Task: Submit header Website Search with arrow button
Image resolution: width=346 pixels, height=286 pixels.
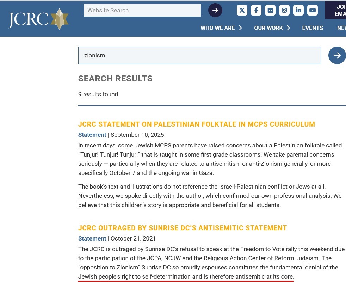Action: tap(215, 10)
